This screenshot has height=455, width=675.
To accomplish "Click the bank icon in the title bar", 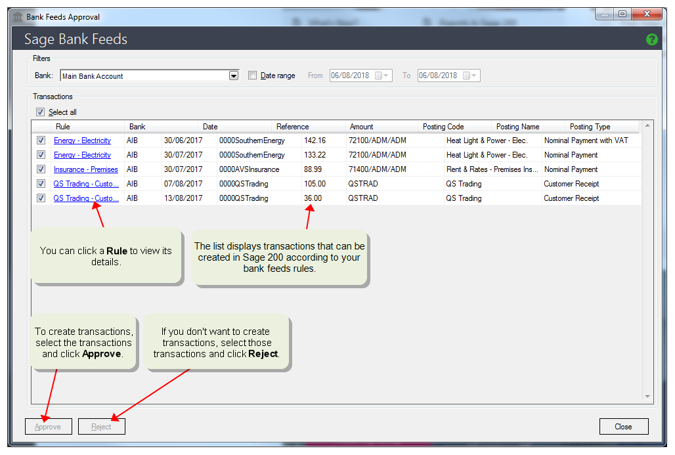I will click(18, 16).
